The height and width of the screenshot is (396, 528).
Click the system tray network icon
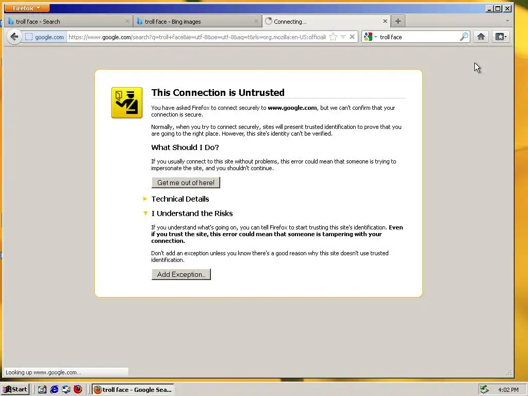(484, 390)
